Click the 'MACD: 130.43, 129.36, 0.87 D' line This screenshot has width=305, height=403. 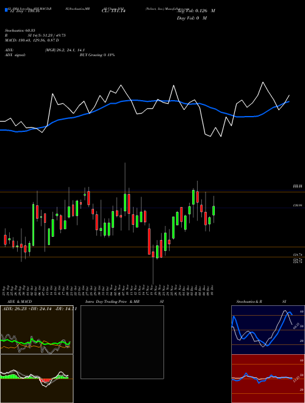coord(32,40)
